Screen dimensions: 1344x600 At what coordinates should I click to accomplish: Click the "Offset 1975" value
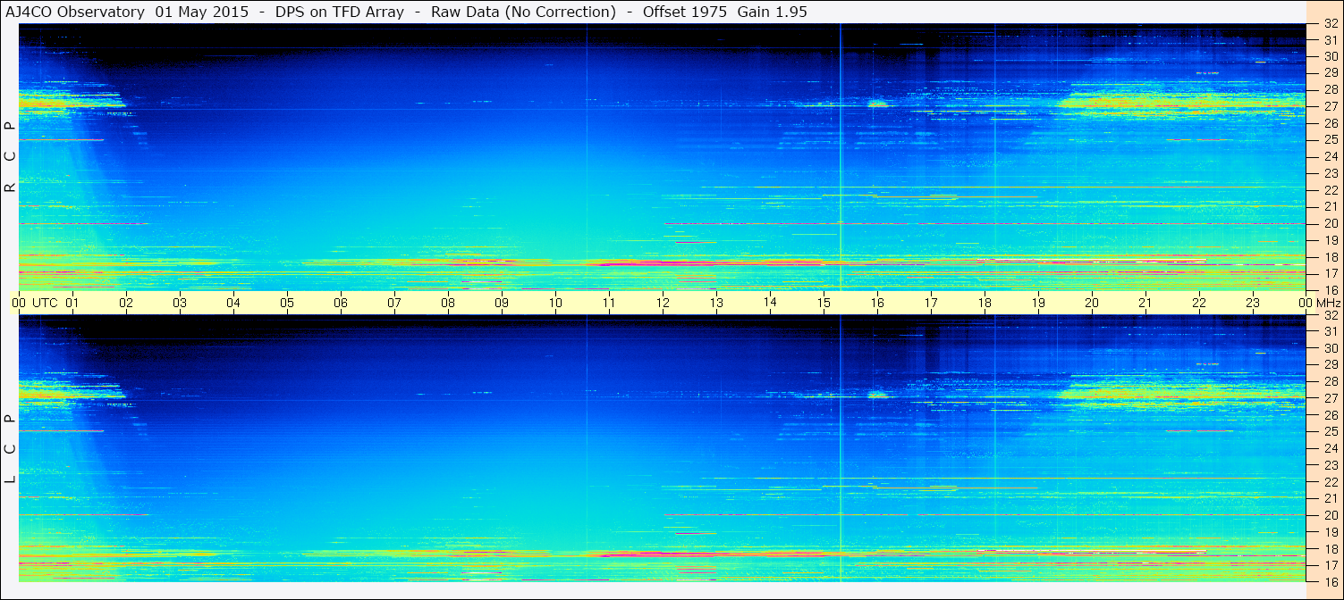(684, 12)
